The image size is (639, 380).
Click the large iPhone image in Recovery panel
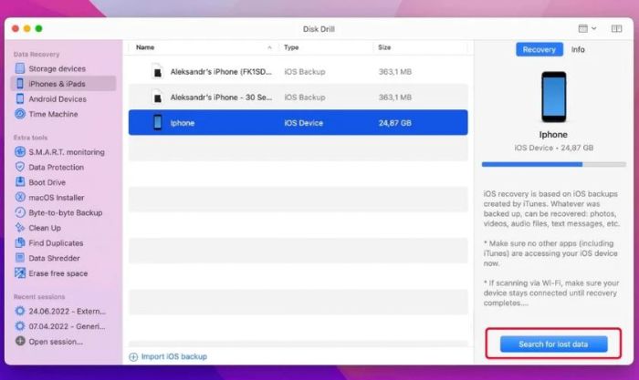(x=553, y=97)
